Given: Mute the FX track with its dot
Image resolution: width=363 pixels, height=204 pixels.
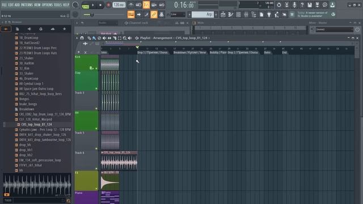Looking at the screenshot, I should (x=96, y=189).
